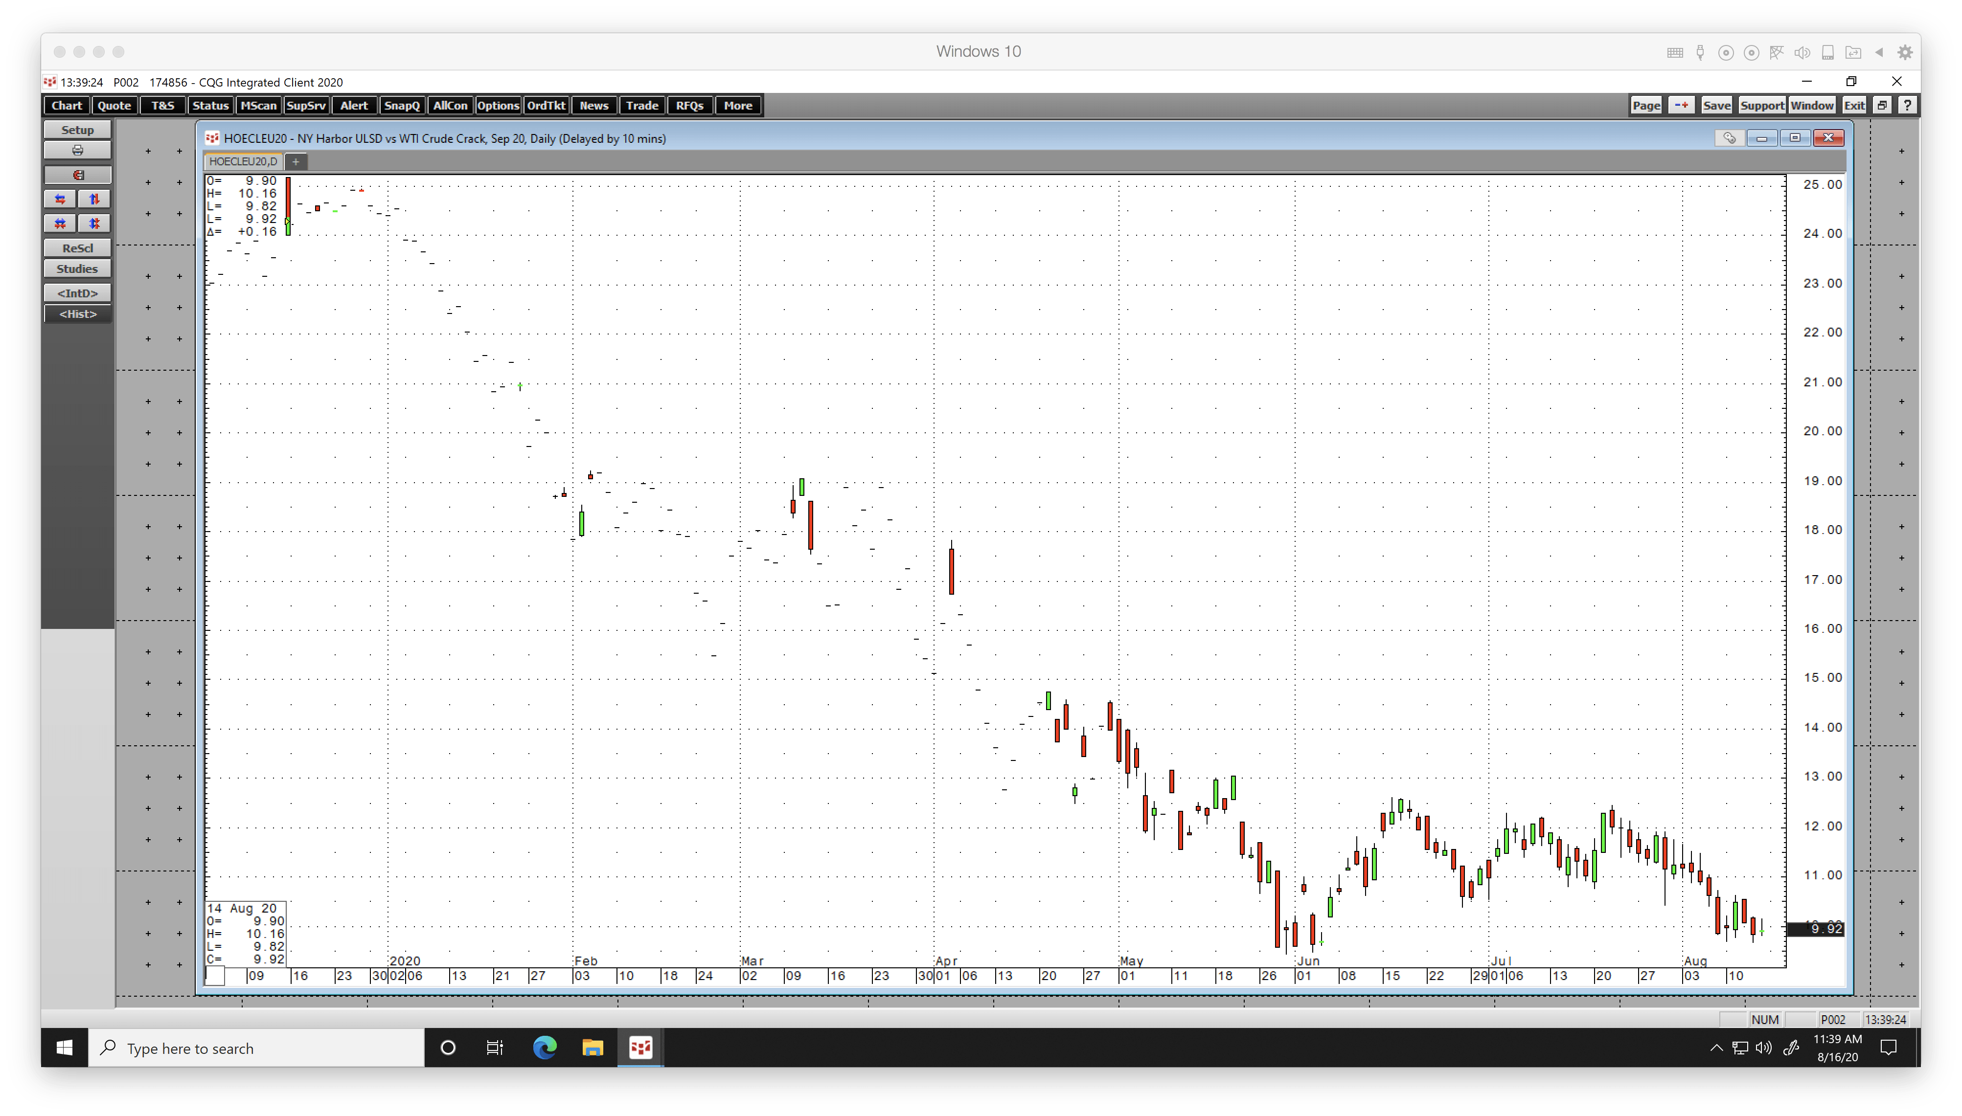Click the Windows search field
1962x1116 pixels.
click(x=257, y=1048)
